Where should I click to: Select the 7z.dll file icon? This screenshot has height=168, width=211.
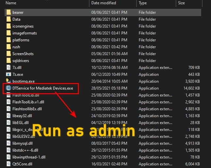coord(8,68)
